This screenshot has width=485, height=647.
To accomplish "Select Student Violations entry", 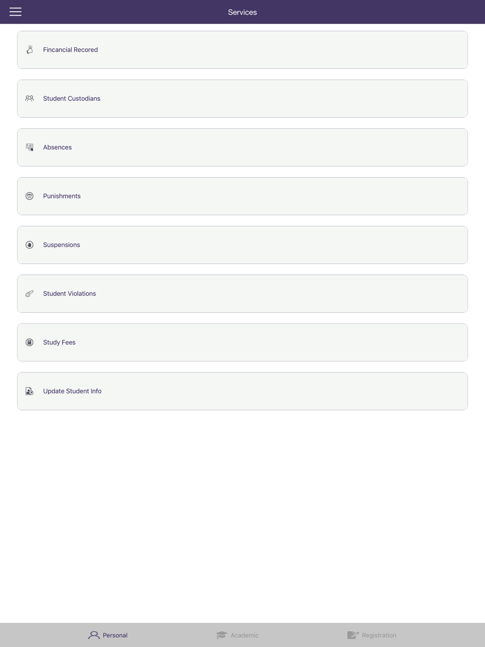I will [x=242, y=293].
